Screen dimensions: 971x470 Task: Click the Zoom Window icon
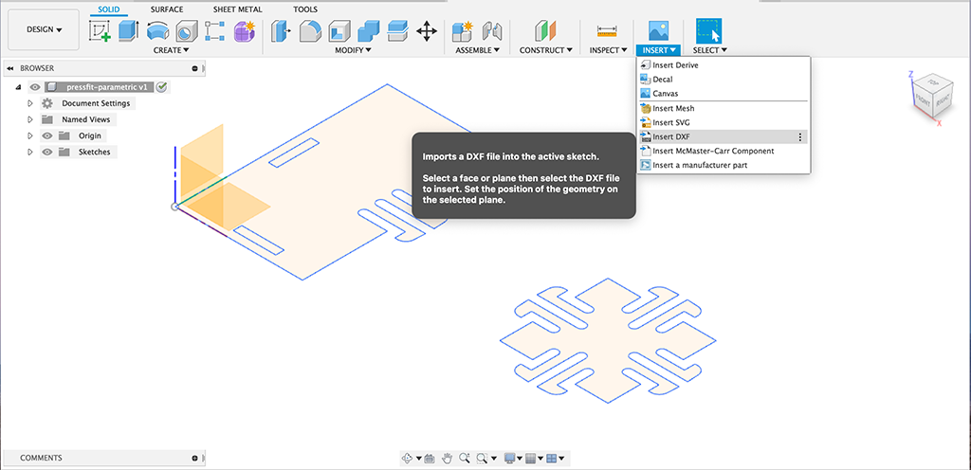pyautogui.click(x=483, y=459)
